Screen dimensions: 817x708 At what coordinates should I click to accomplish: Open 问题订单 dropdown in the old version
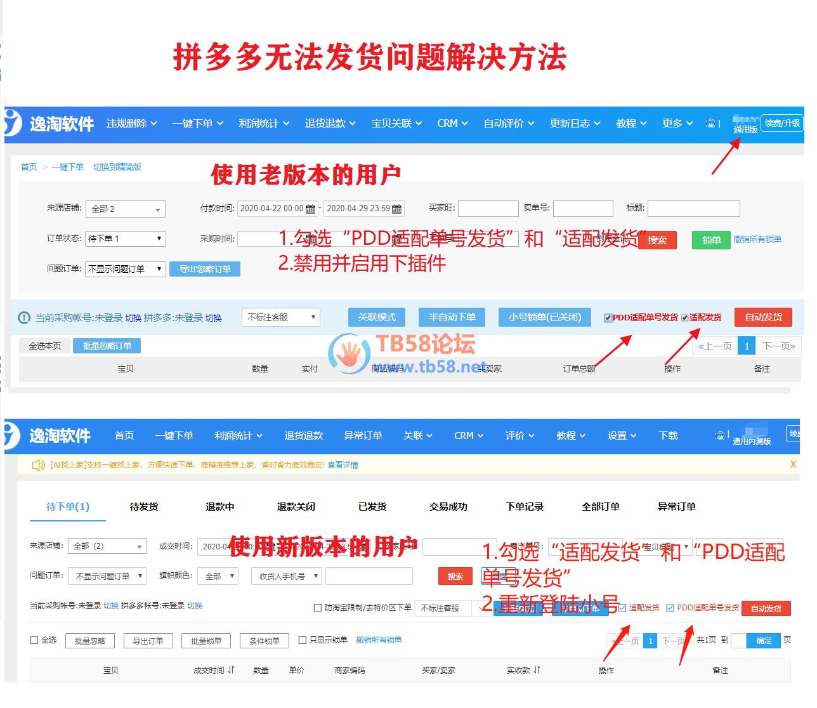click(x=126, y=269)
